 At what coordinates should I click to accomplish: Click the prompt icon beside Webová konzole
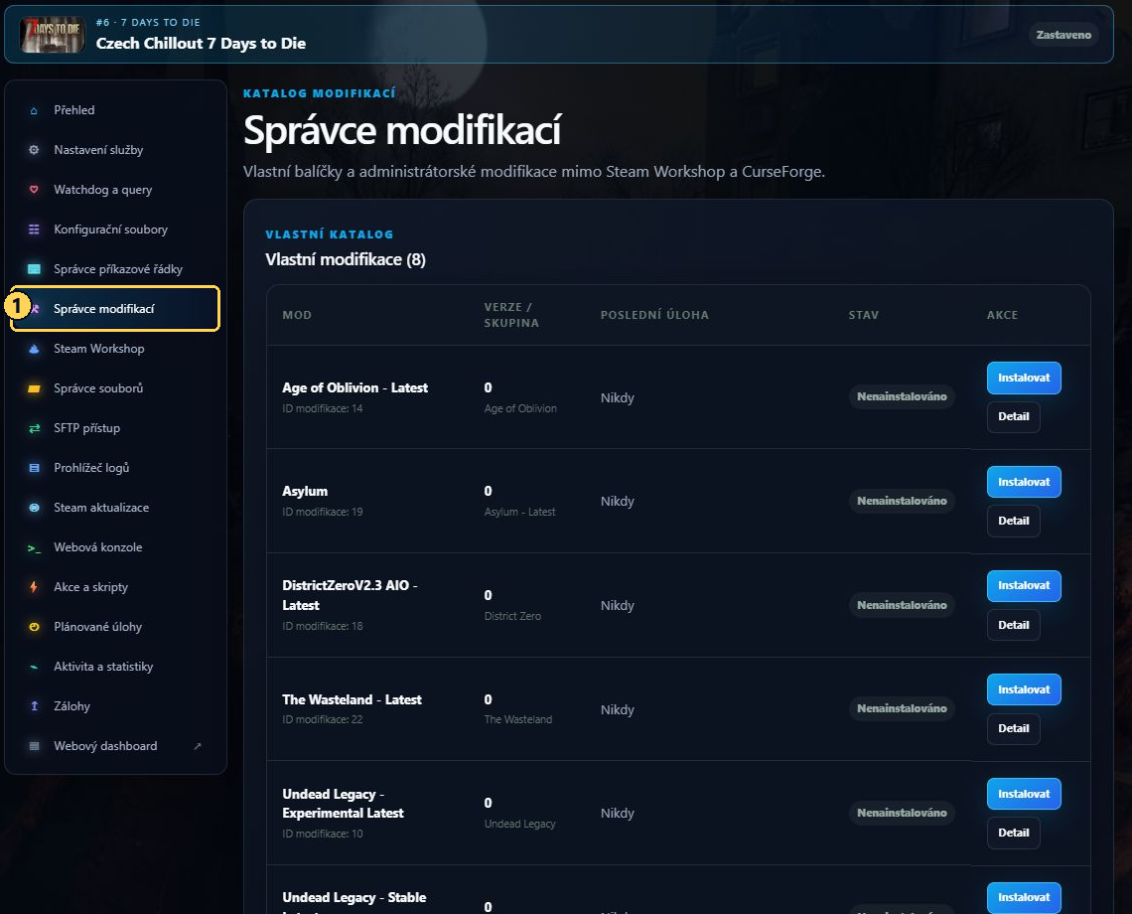pyautogui.click(x=34, y=548)
